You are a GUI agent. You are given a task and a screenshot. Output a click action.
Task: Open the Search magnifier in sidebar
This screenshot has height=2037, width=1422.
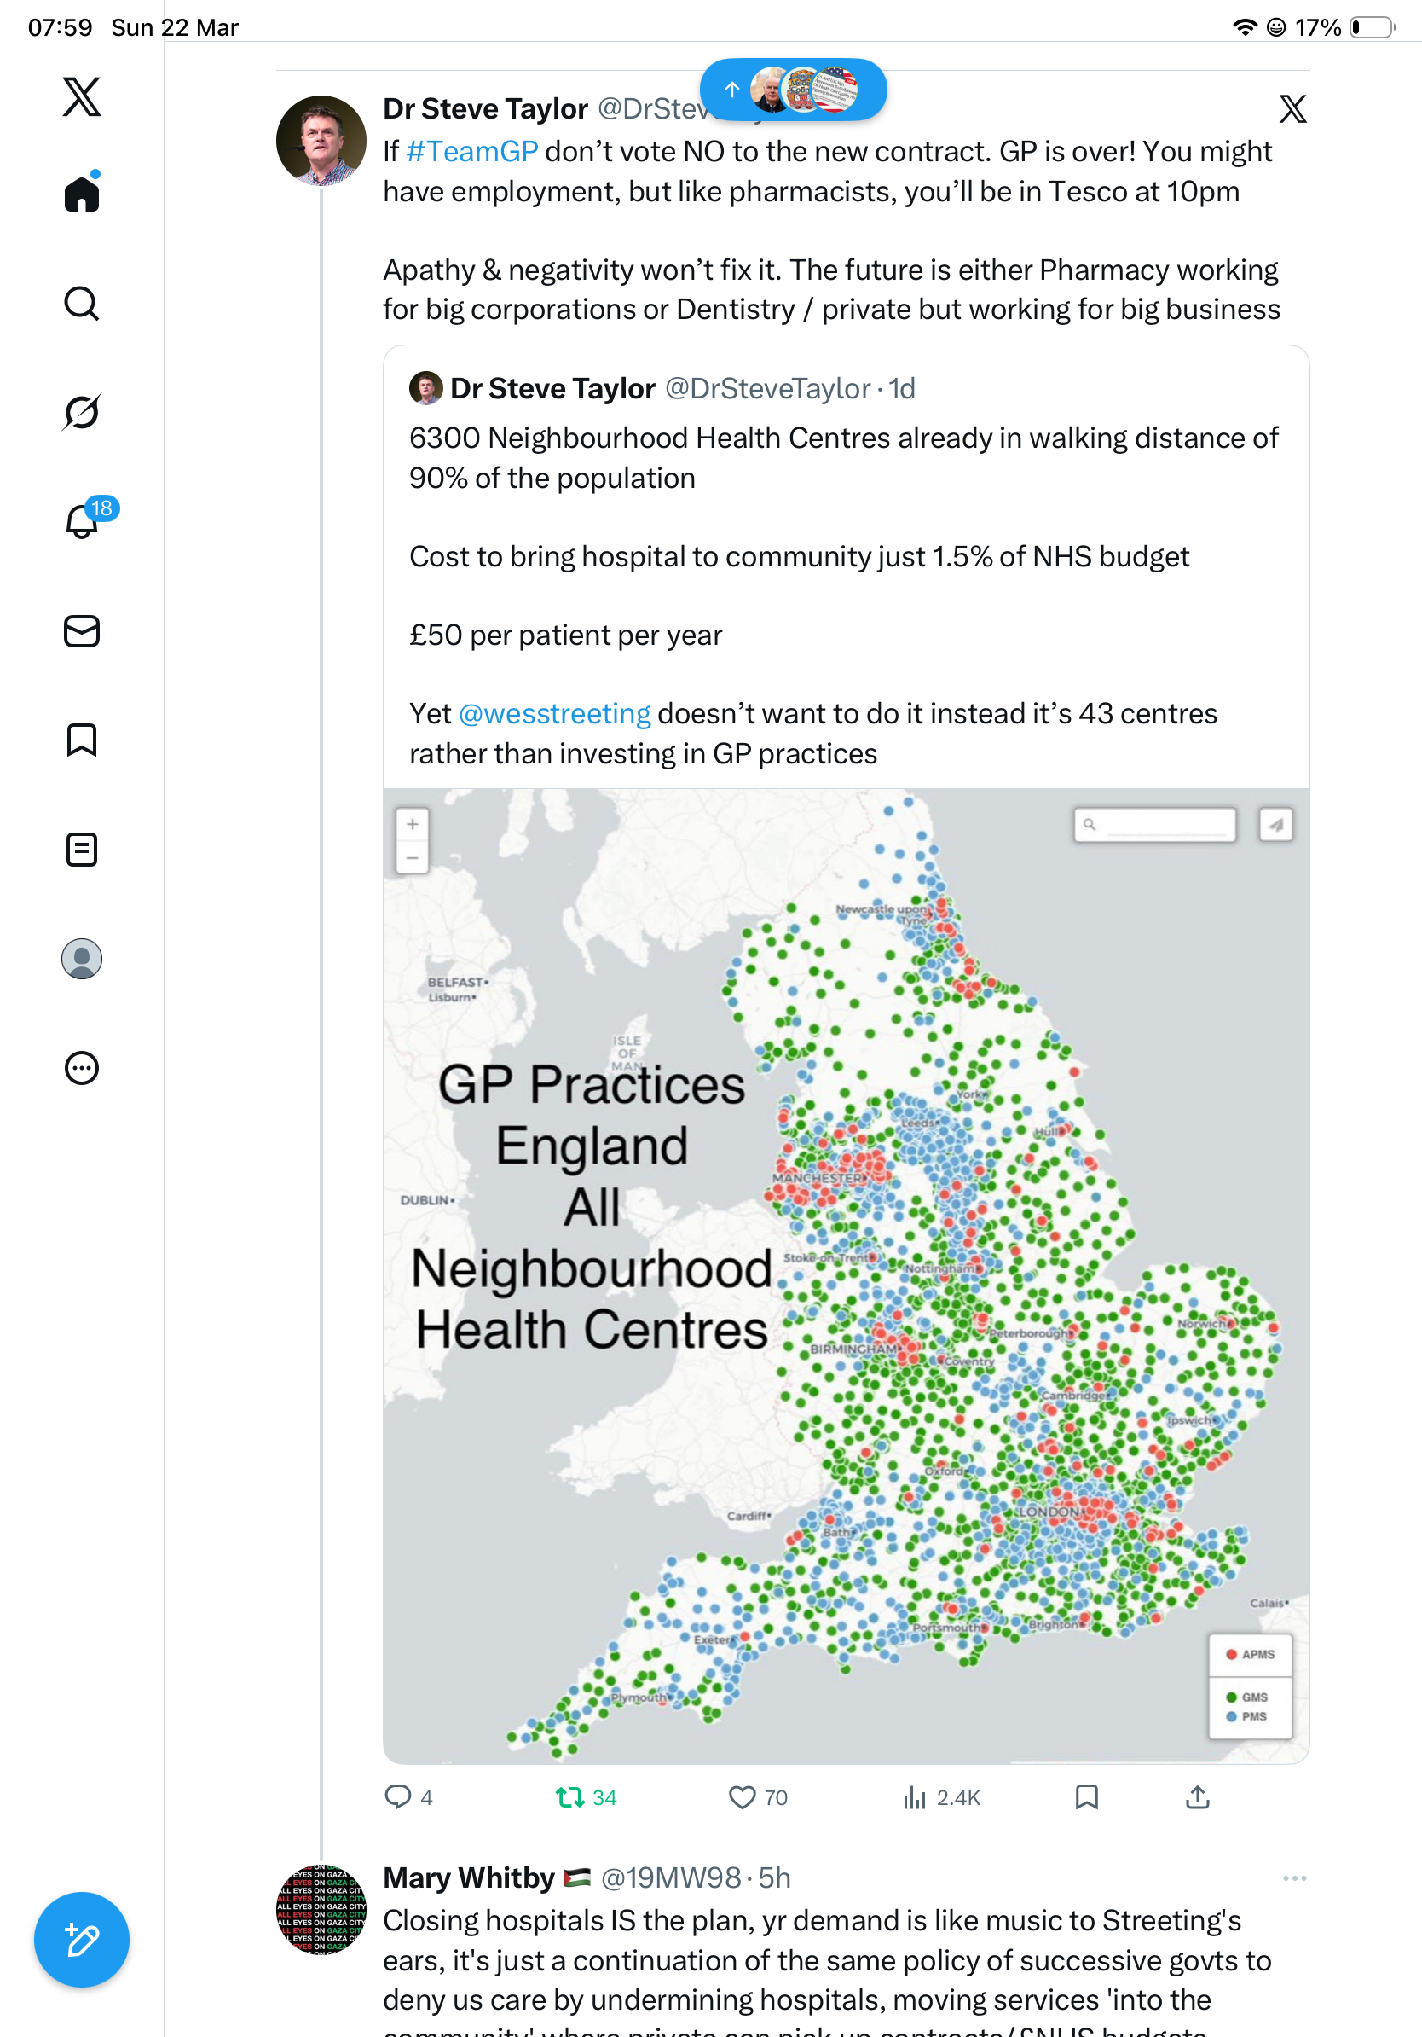click(82, 304)
